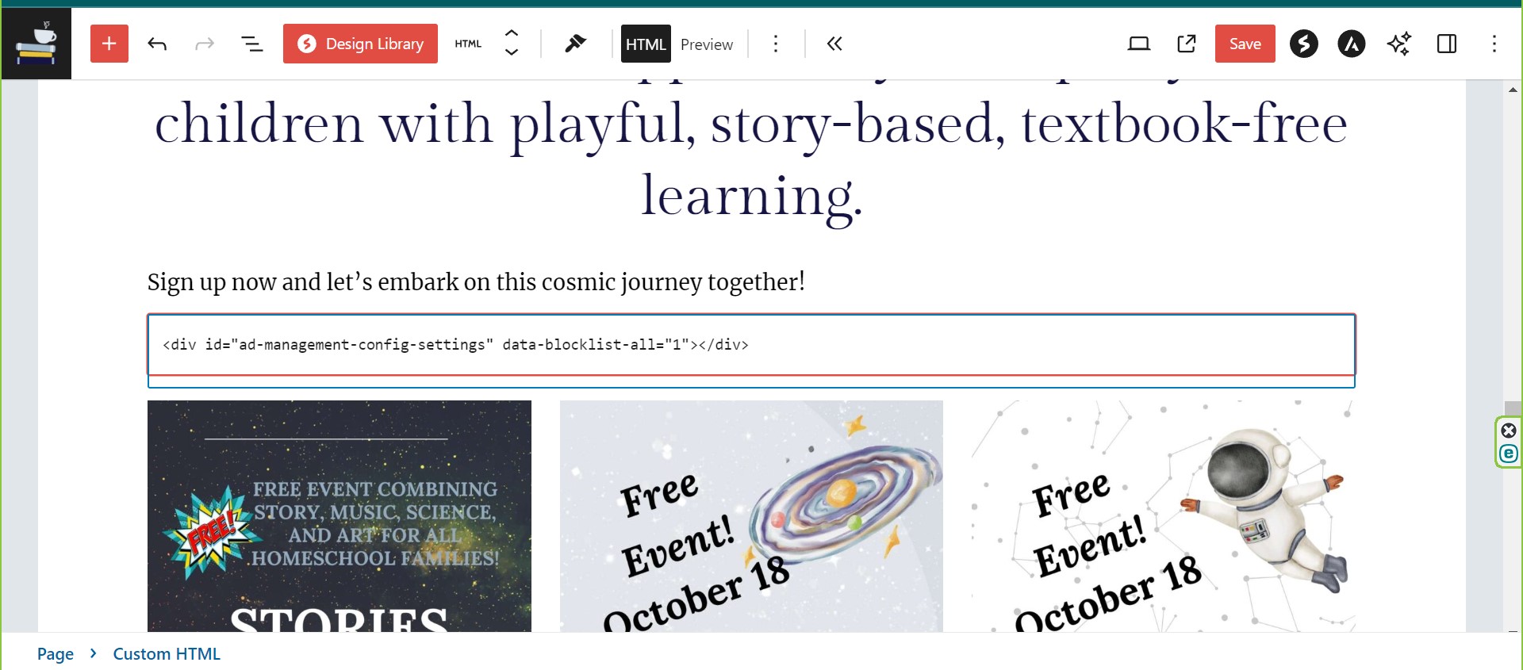1523x670 pixels.
Task: Click the pin/style copy tool icon
Action: 575,44
